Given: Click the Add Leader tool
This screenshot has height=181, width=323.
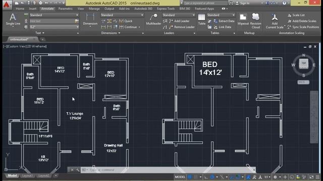Looking at the screenshot, I should click(x=179, y=21).
